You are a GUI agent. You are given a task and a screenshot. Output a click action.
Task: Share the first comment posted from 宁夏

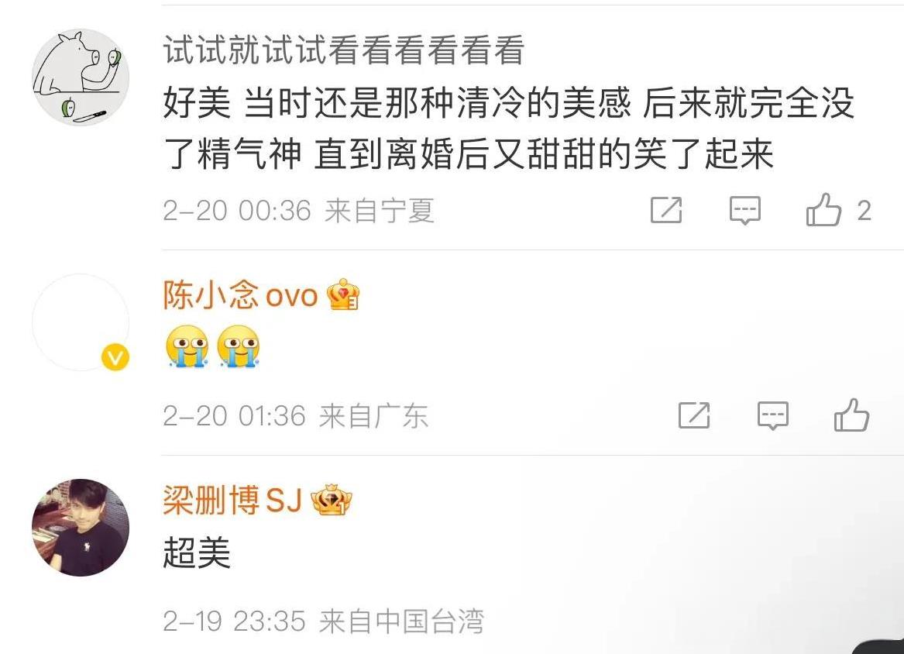coord(666,209)
